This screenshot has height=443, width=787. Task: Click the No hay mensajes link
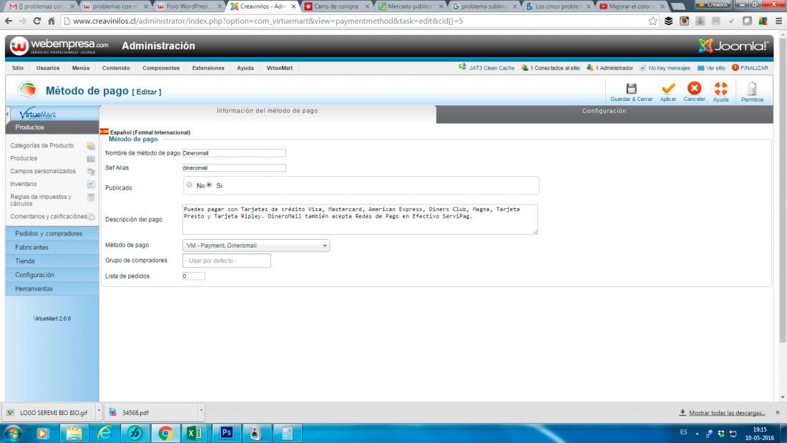[665, 68]
